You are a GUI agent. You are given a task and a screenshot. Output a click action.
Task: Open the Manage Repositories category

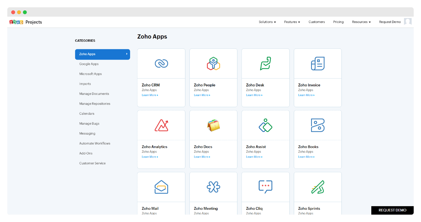point(95,104)
